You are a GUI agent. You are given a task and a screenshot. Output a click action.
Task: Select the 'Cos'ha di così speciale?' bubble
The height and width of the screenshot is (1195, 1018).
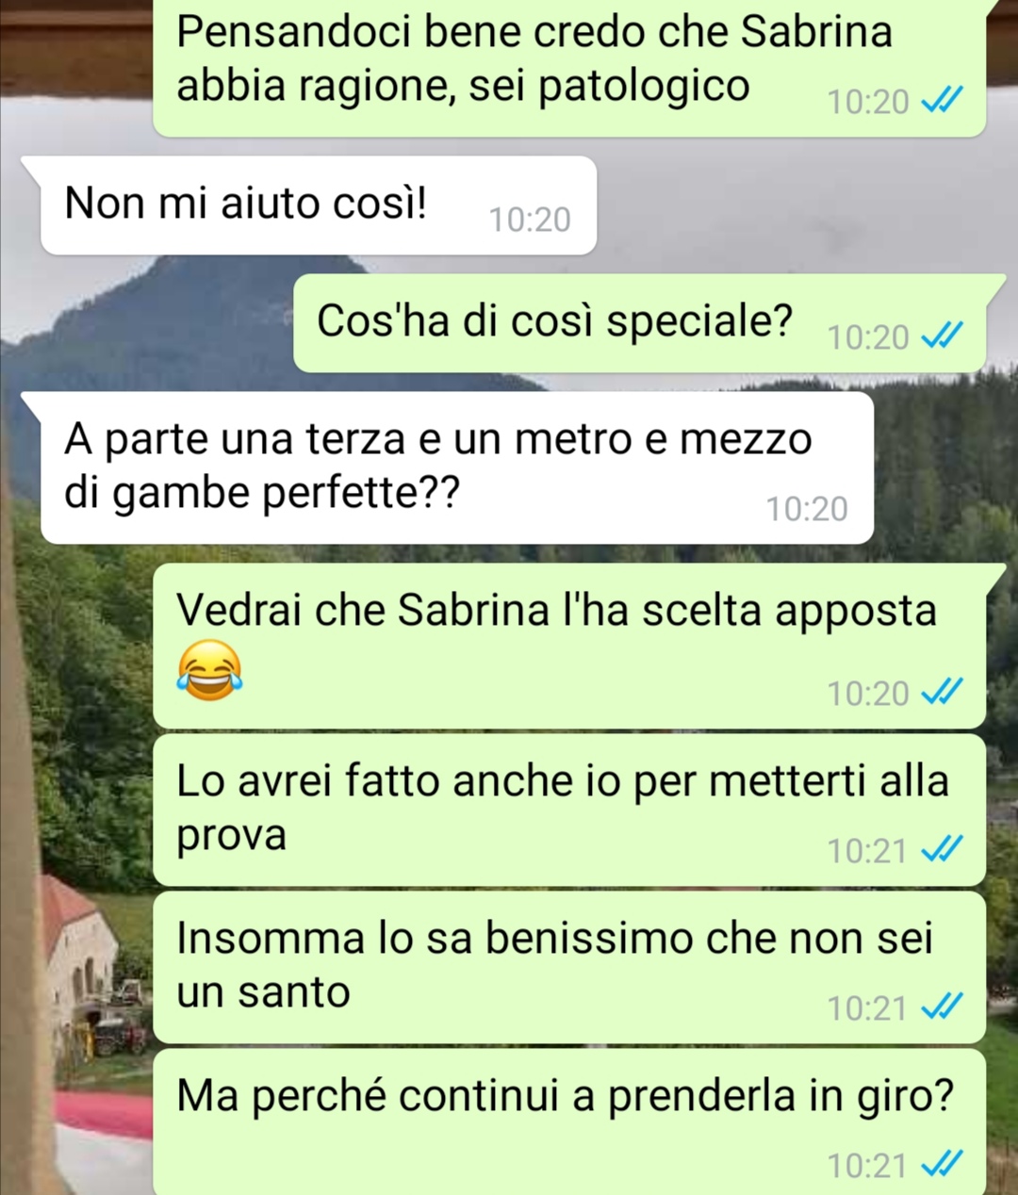click(639, 323)
